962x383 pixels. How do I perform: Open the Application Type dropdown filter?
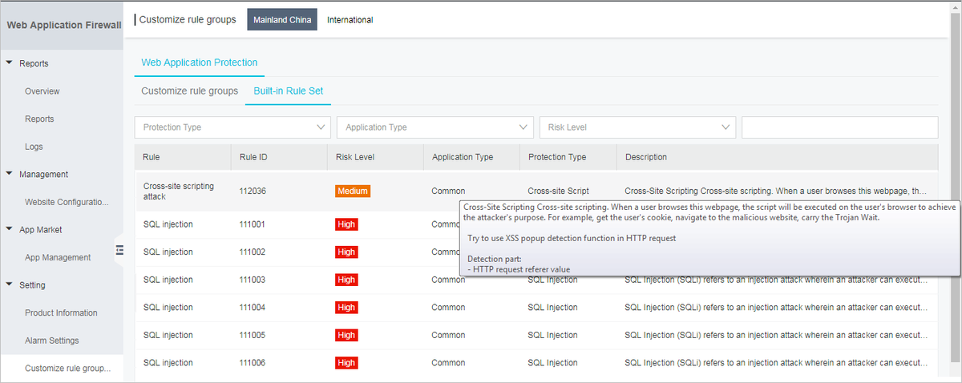(x=435, y=127)
